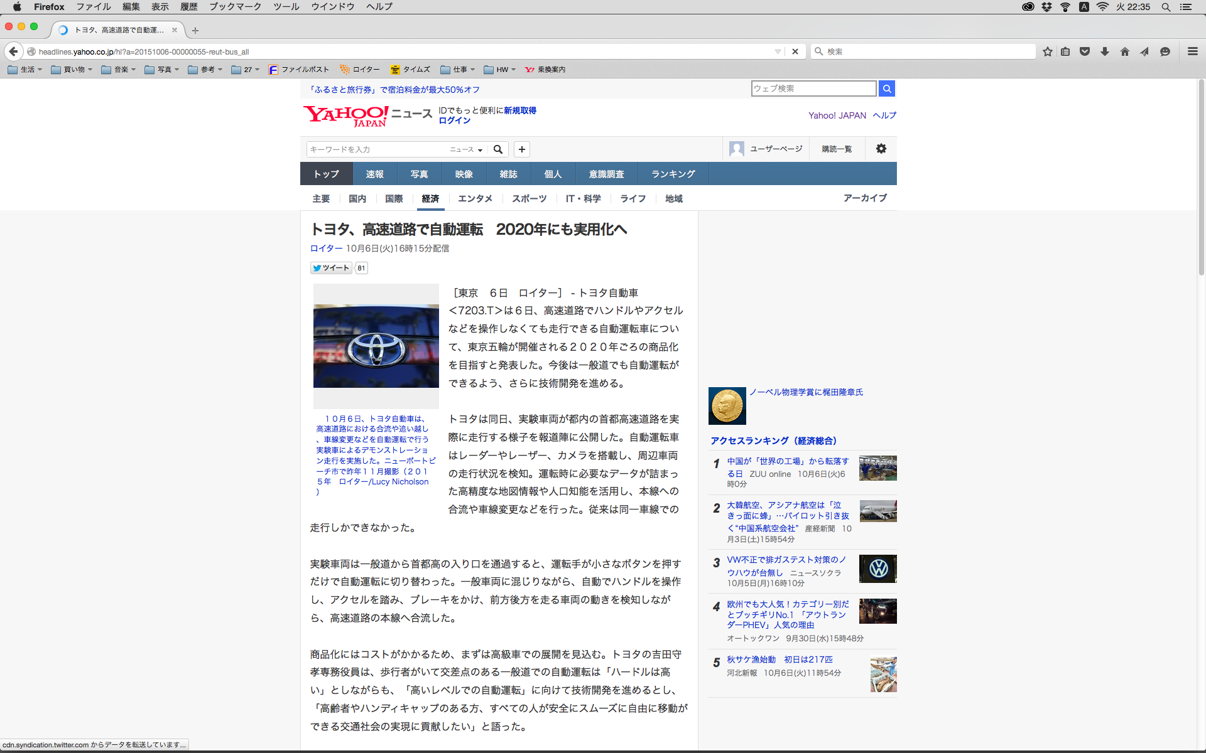Screen dimensions: 1206x753
Task: Switch to the ランキング tab
Action: (x=673, y=174)
